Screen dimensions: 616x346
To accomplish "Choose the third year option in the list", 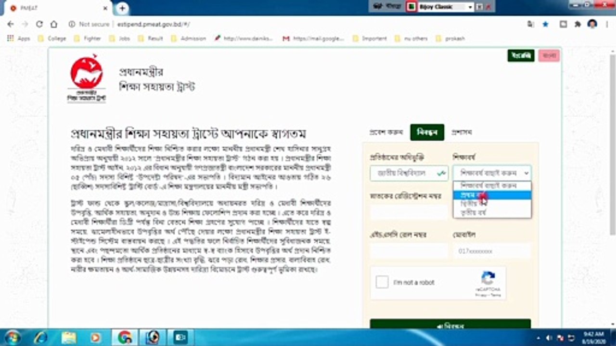I will tap(492, 212).
